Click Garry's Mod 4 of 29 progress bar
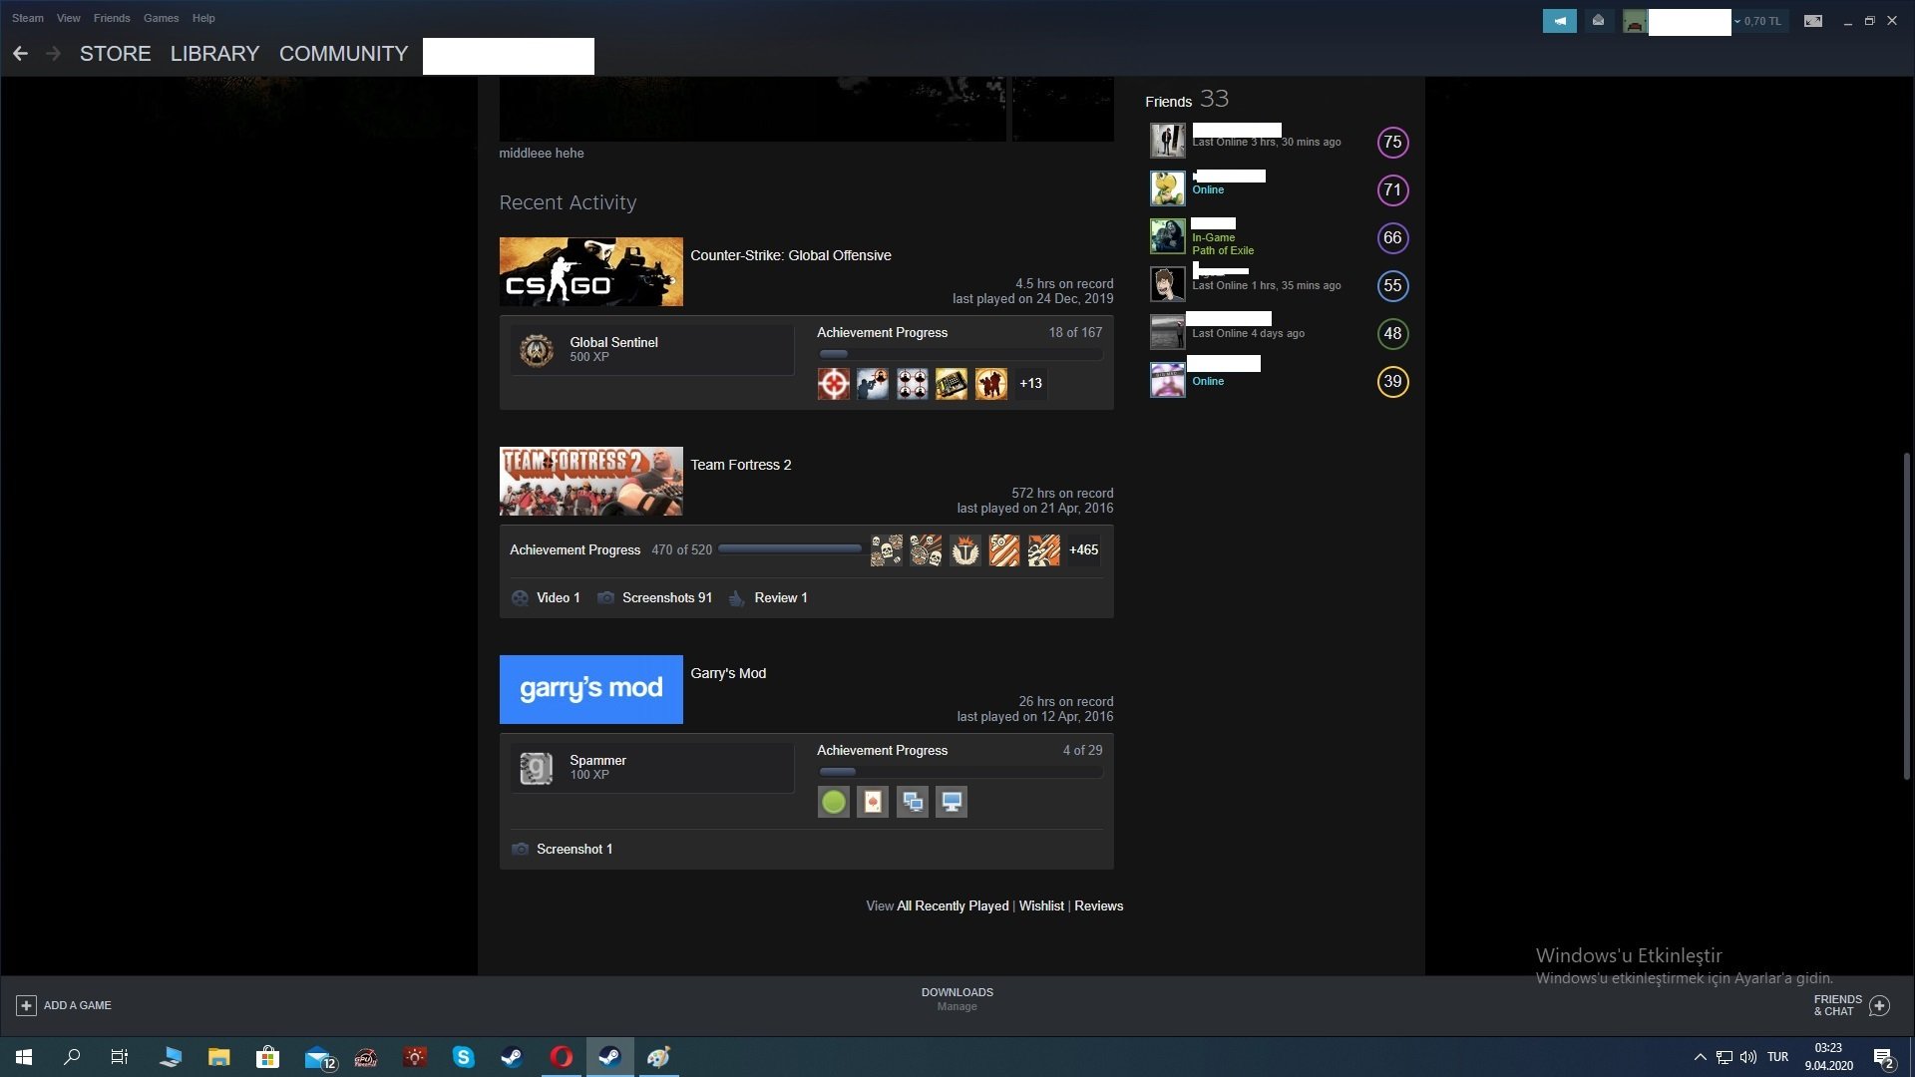 pos(959,772)
